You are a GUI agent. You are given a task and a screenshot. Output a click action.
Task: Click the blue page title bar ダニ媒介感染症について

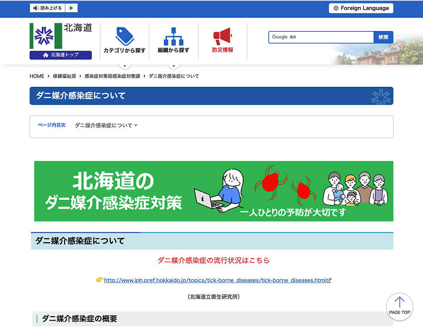[211, 96]
